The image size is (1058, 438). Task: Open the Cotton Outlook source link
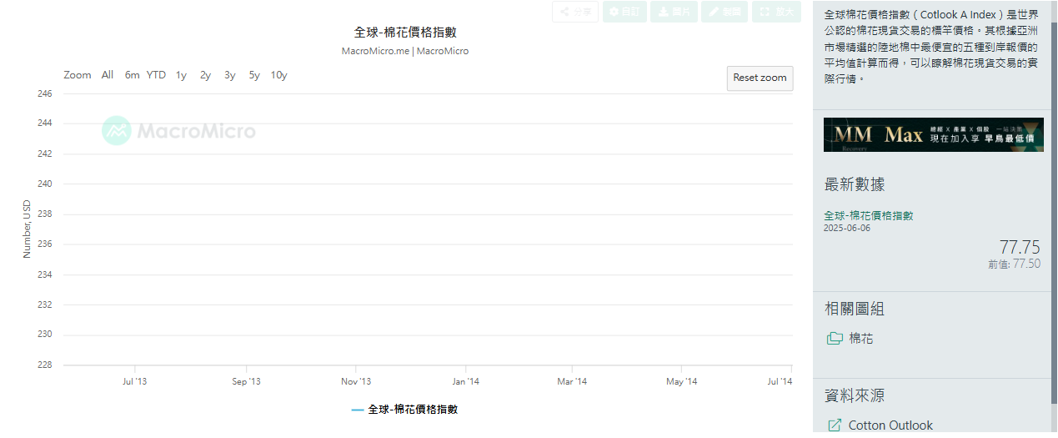tap(890, 425)
